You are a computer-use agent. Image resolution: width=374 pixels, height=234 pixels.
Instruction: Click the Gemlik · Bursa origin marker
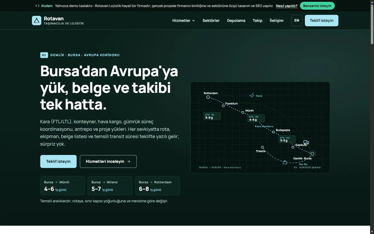(x=312, y=154)
